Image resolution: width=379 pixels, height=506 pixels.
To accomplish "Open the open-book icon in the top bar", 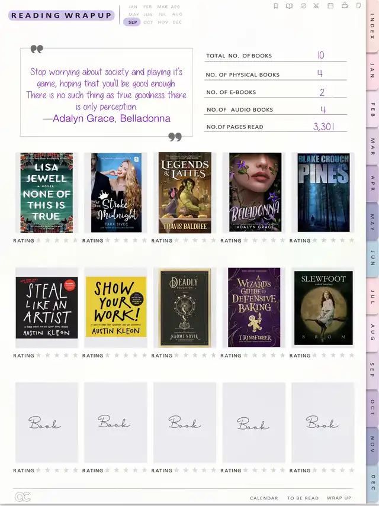I will pos(289,6).
